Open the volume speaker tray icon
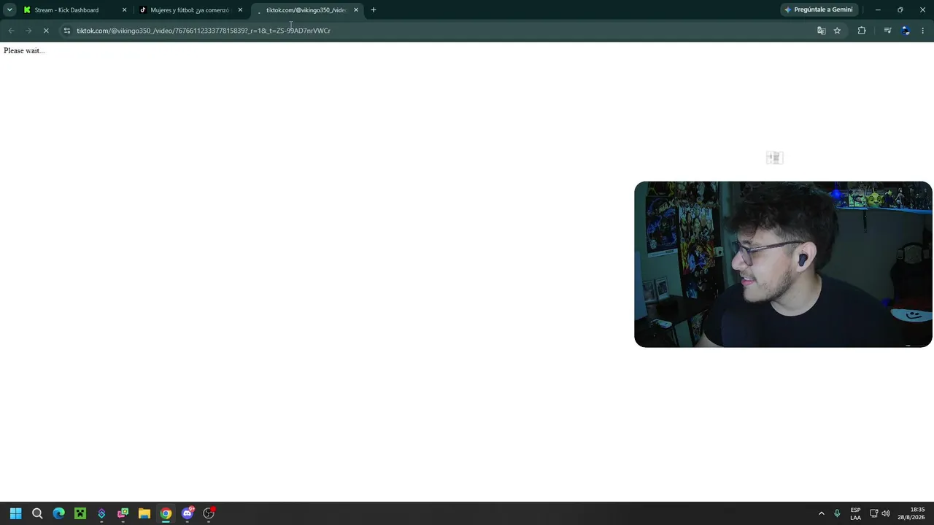Image resolution: width=934 pixels, height=525 pixels. [886, 513]
